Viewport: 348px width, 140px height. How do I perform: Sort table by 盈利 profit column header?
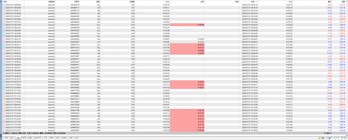329,2
